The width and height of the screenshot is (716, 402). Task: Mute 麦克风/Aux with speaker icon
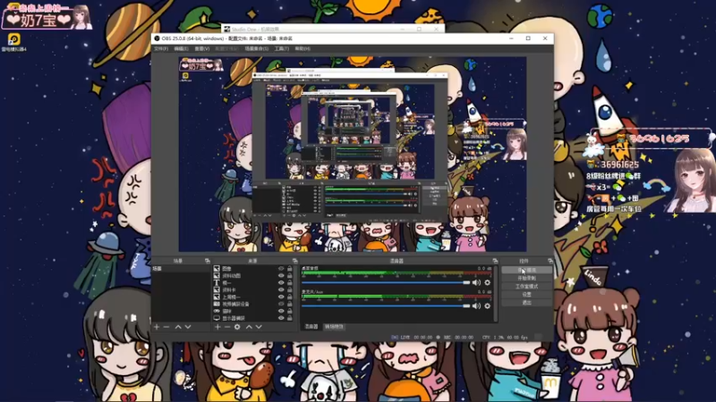point(476,306)
